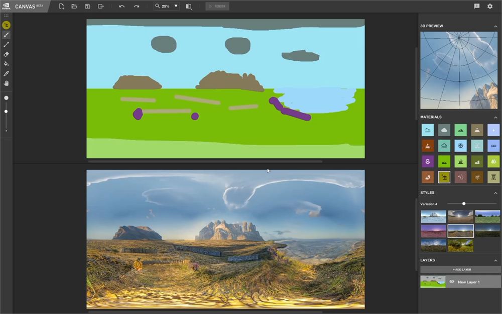Redo the last undone action
This screenshot has height=314, width=502.
coord(137,6)
